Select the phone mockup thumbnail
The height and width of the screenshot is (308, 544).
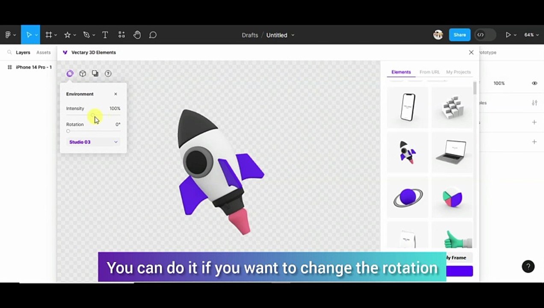[x=408, y=107]
